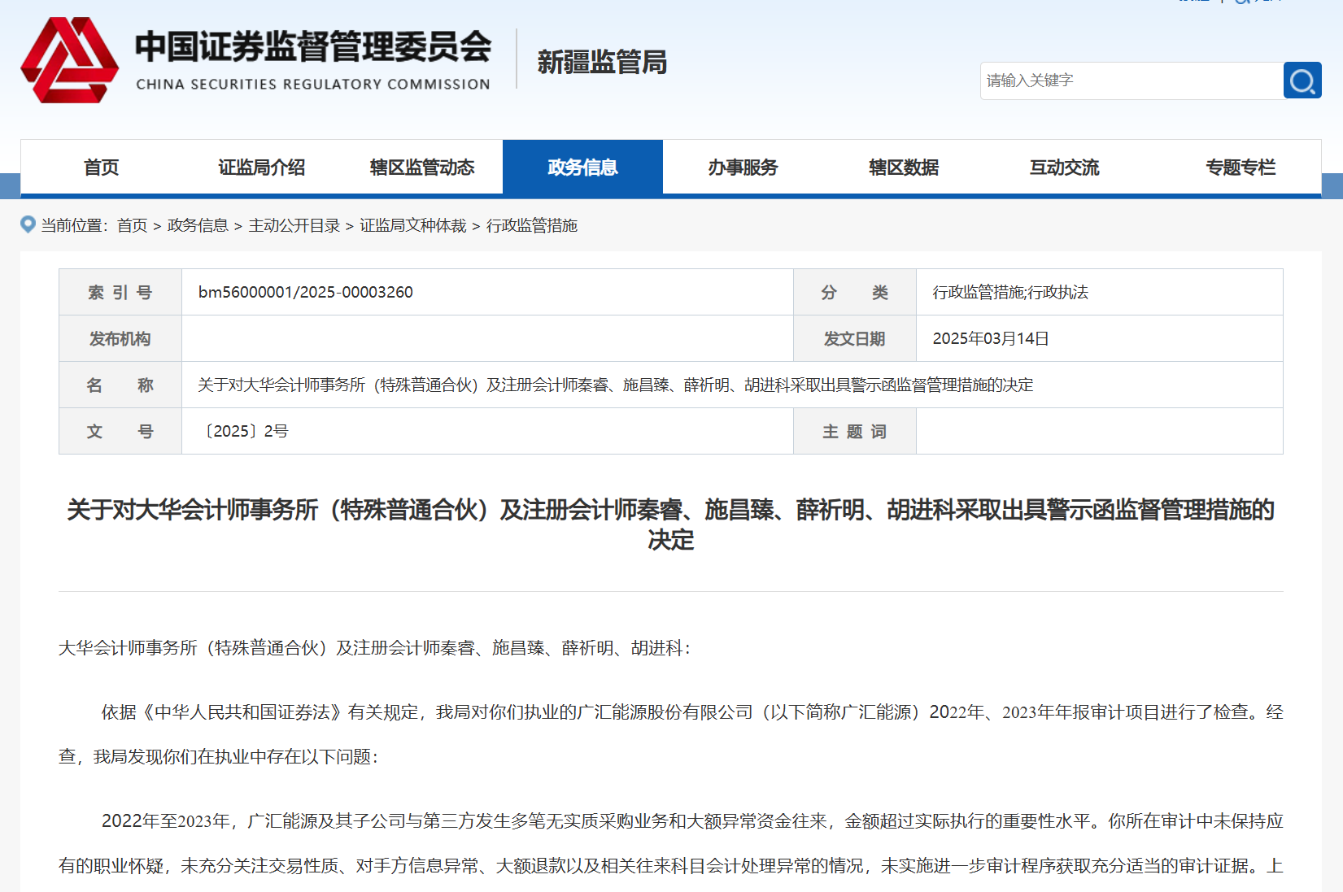Click the CSRC red triangle logo
Screen dimensions: 1343x892
pos(69,61)
